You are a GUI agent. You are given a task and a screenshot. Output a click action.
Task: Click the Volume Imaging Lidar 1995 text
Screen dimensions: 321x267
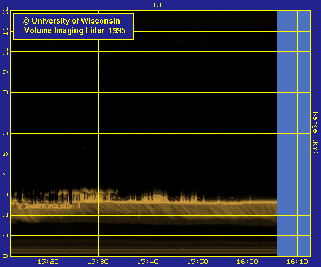click(x=74, y=30)
